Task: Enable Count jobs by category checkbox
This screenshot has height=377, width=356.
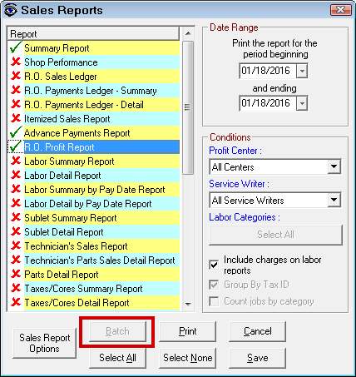Action: [214, 301]
